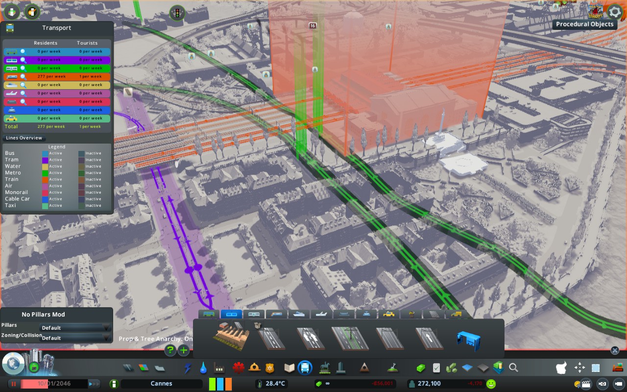Image resolution: width=627 pixels, height=392 pixels.
Task: Open the Garbage and Industry menu
Action: pyautogui.click(x=219, y=367)
